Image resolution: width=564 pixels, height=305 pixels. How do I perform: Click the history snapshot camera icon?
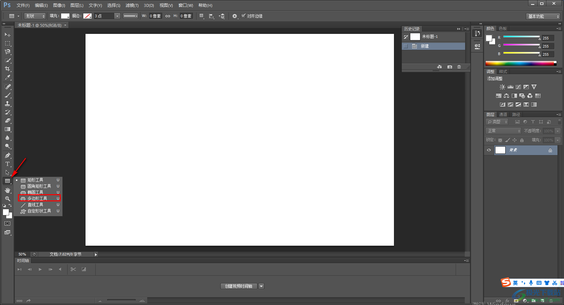450,67
